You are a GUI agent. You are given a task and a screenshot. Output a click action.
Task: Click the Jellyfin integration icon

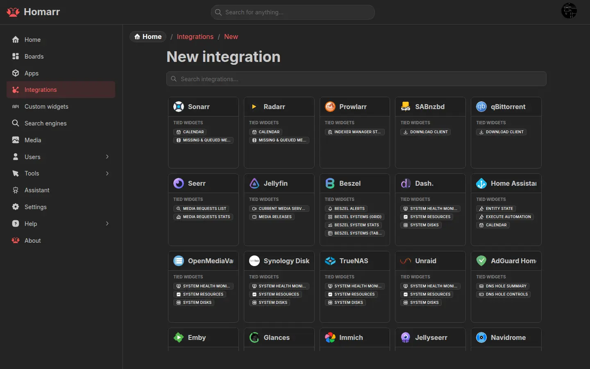click(x=254, y=183)
